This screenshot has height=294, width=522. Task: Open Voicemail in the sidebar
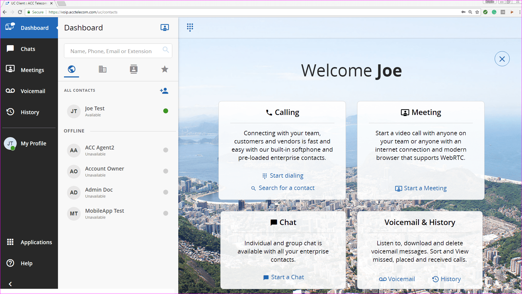pos(29,91)
